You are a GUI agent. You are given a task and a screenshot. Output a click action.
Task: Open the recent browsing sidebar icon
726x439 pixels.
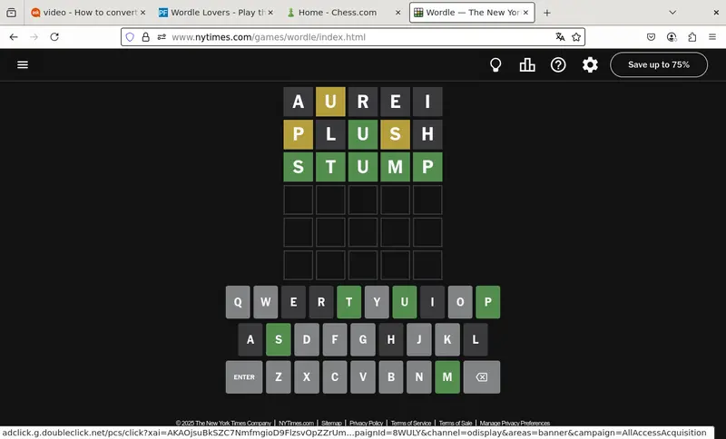[11, 13]
